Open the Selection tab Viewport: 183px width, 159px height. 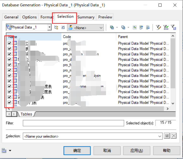[x=65, y=17]
